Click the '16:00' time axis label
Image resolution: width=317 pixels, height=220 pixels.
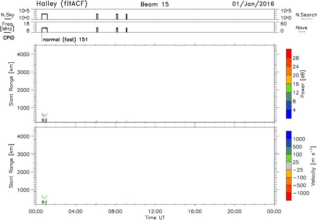pos(195,212)
